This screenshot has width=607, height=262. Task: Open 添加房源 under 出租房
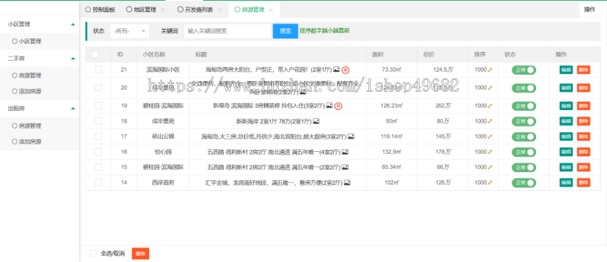(x=27, y=142)
